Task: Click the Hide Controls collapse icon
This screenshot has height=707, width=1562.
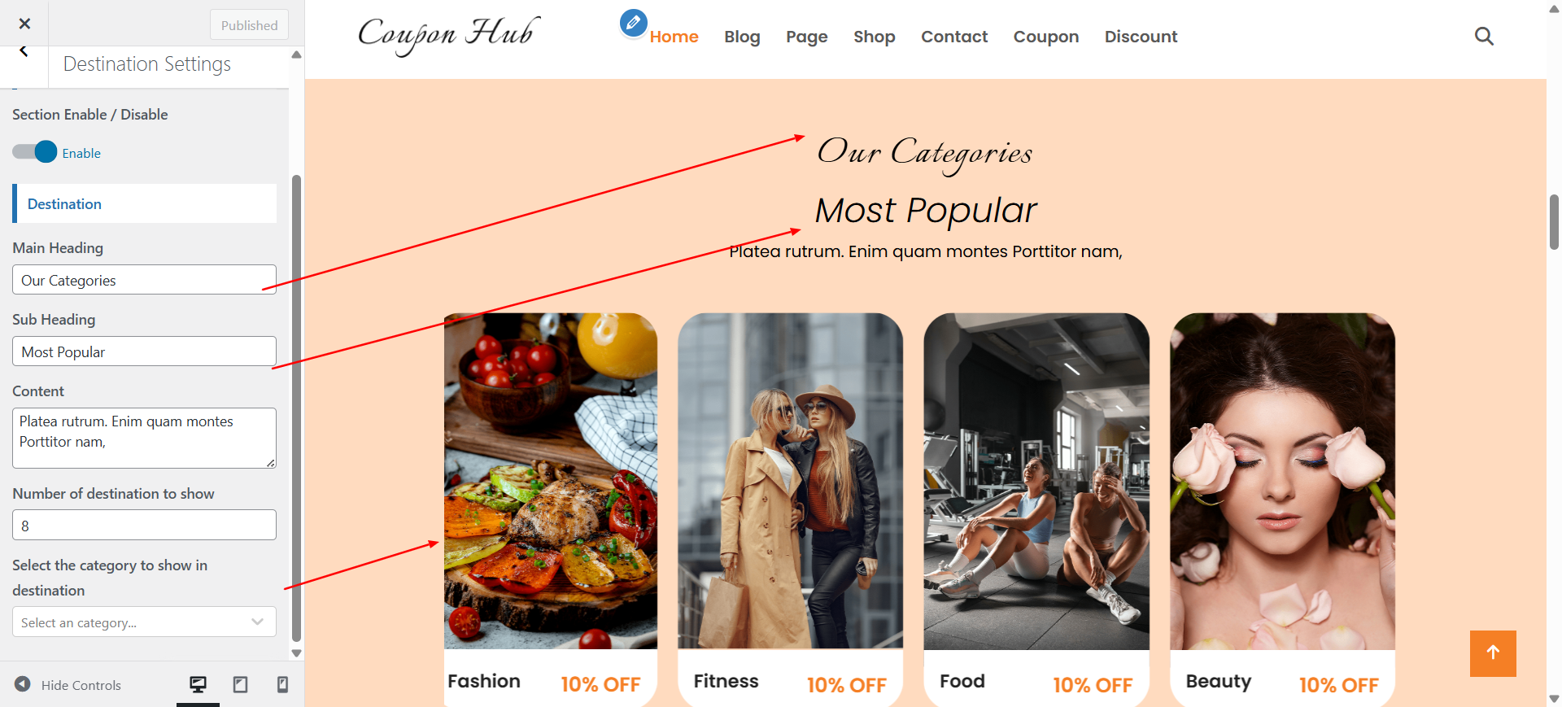Action: tap(23, 684)
